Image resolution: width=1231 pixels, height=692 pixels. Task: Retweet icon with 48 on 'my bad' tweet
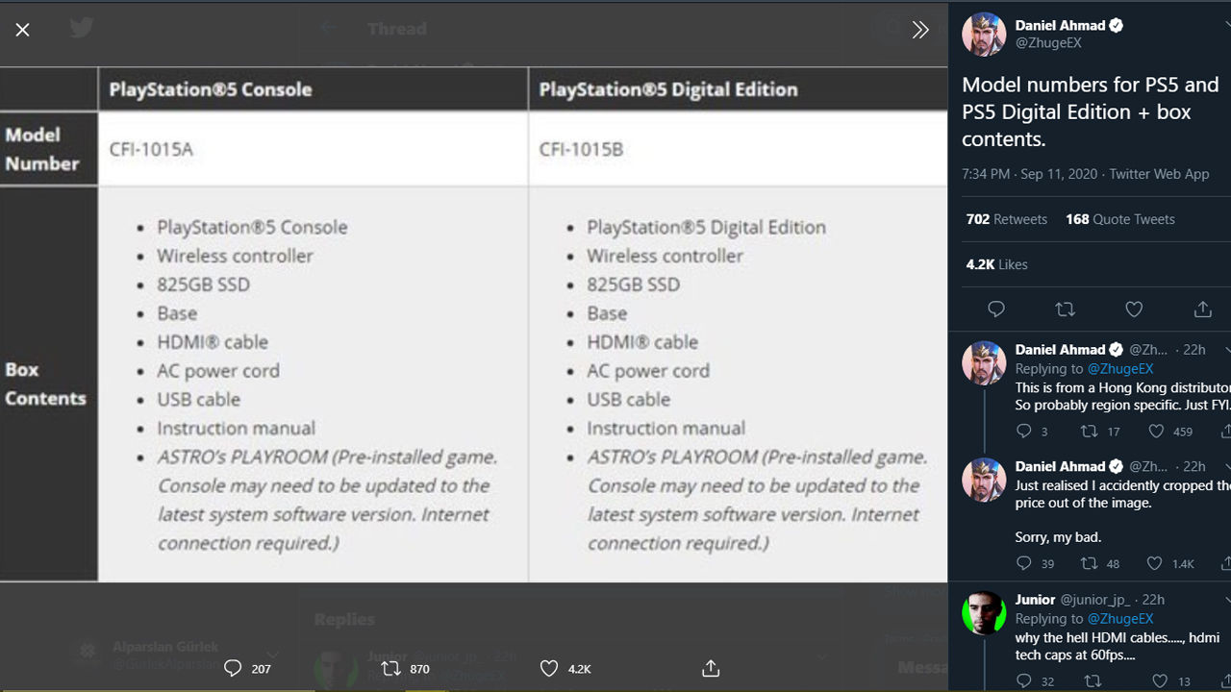pyautogui.click(x=1090, y=564)
